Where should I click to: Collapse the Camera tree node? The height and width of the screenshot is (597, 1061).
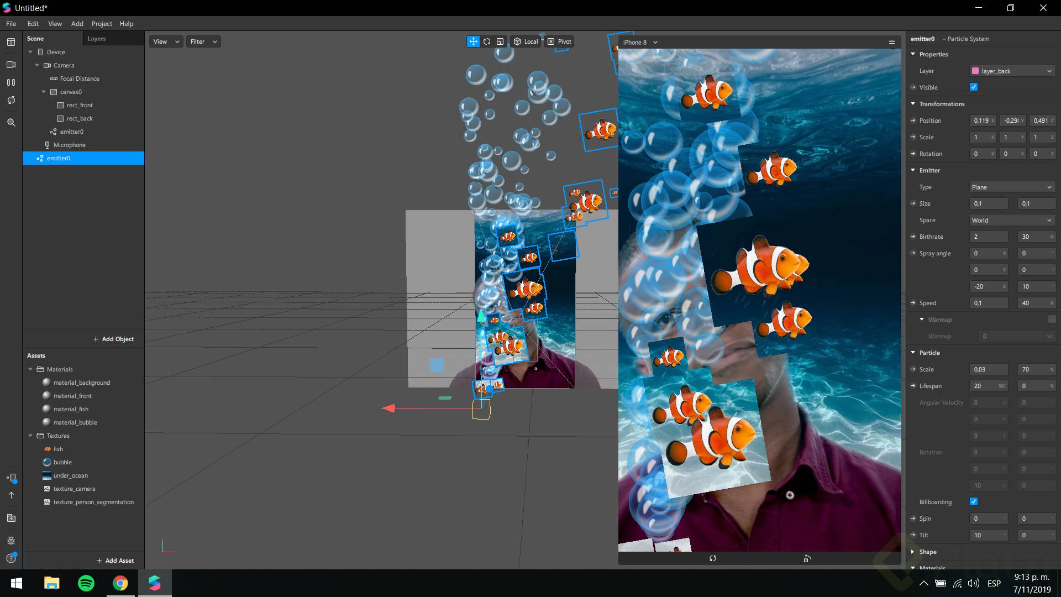pos(37,65)
